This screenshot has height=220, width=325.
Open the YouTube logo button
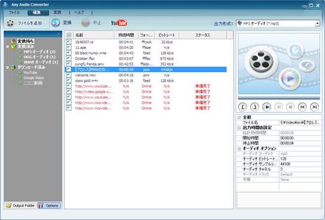click(x=119, y=23)
